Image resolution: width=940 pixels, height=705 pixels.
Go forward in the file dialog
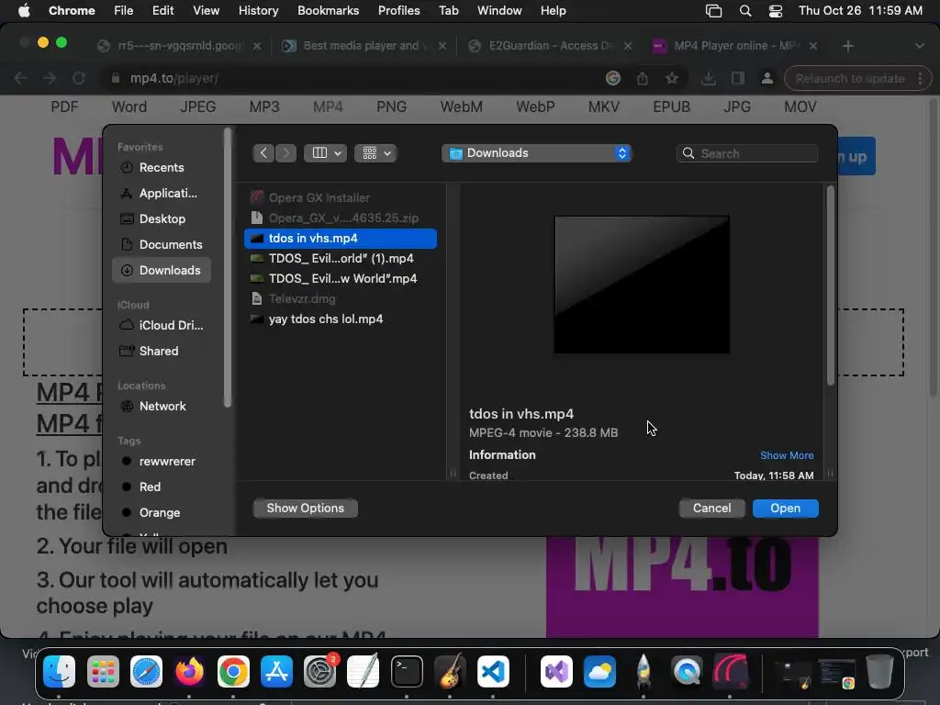click(286, 153)
